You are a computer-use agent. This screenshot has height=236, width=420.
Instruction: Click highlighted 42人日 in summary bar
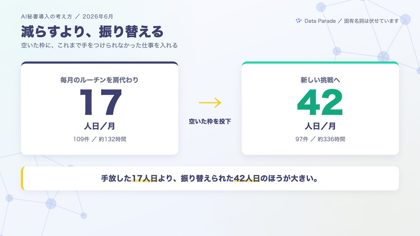pyautogui.click(x=247, y=179)
